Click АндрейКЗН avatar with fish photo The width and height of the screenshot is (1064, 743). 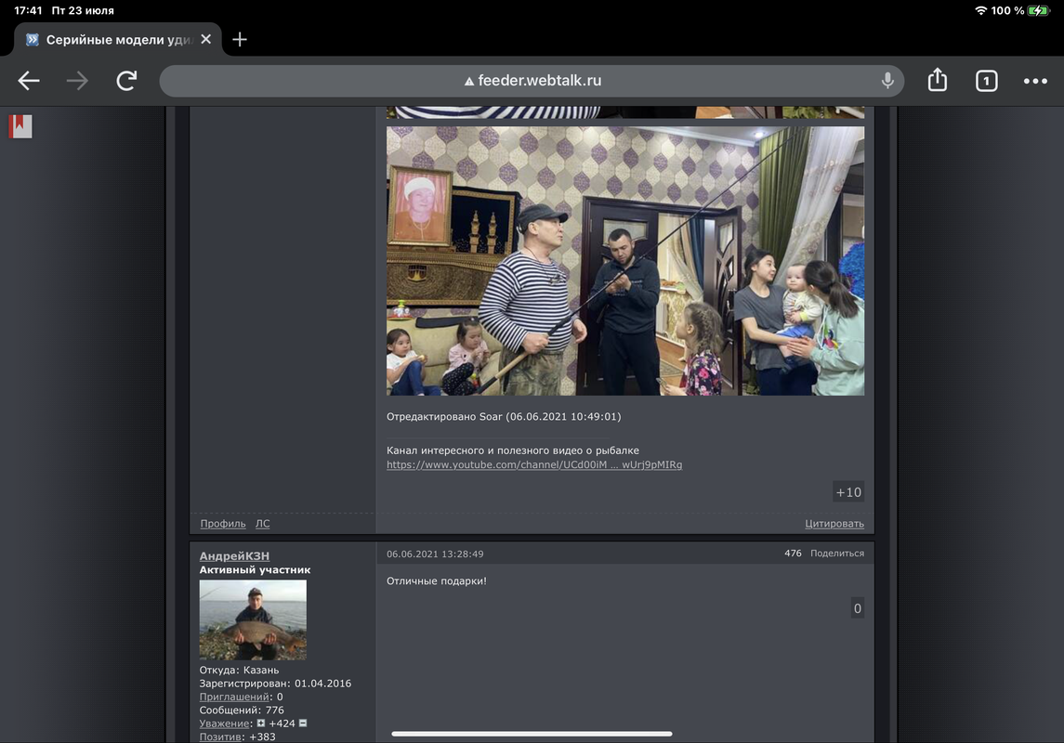click(x=253, y=619)
